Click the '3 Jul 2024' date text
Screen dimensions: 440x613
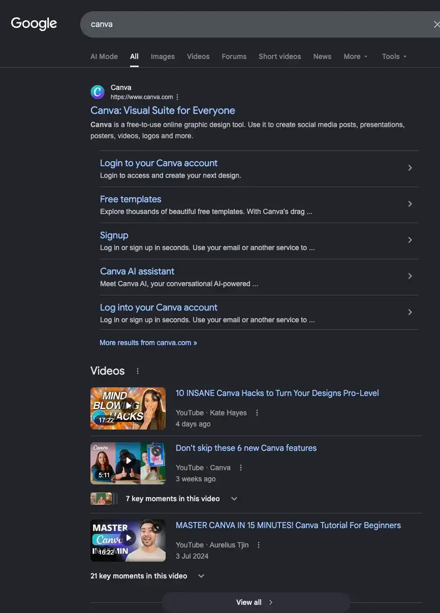click(192, 556)
